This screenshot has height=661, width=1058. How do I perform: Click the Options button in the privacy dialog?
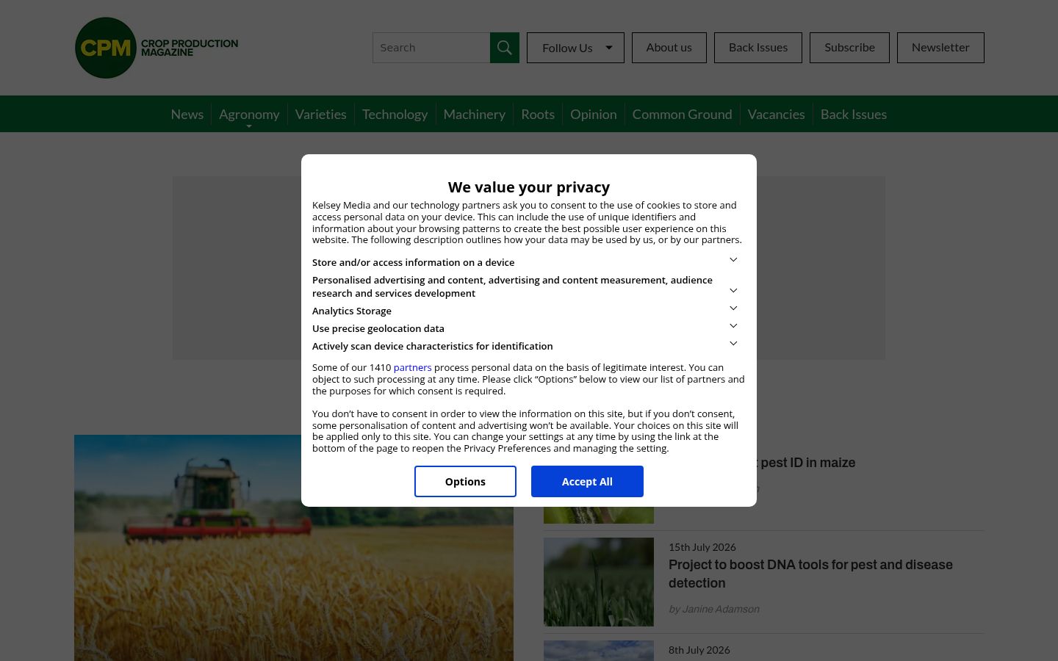(x=465, y=481)
